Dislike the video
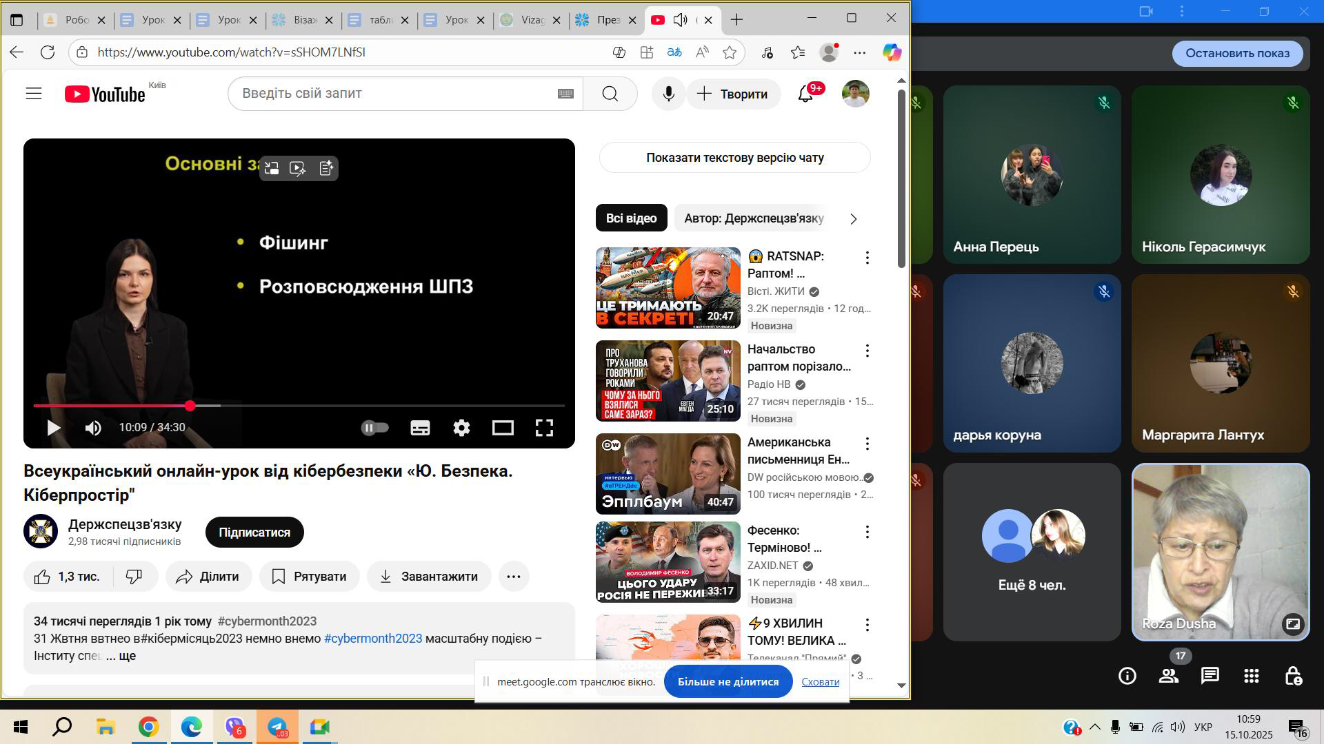Viewport: 1324px width, 744px height. coord(134,577)
